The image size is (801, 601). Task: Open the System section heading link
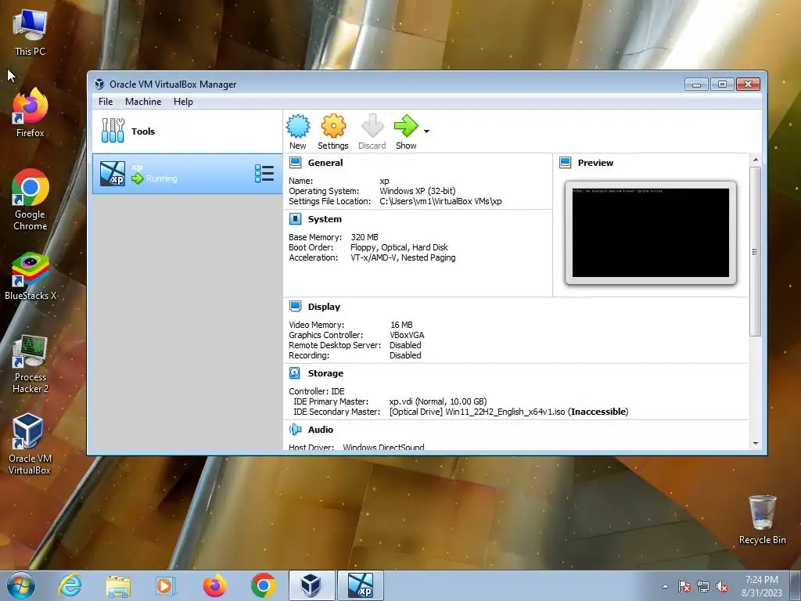[325, 219]
